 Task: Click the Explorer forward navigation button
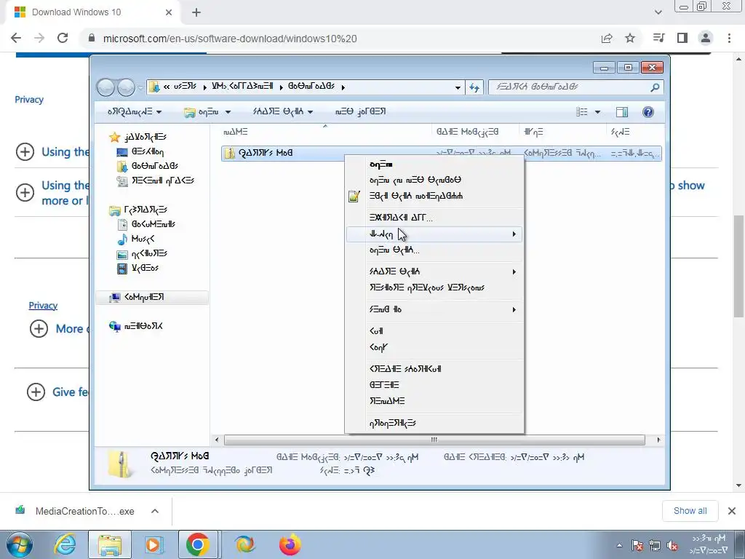coord(126,87)
